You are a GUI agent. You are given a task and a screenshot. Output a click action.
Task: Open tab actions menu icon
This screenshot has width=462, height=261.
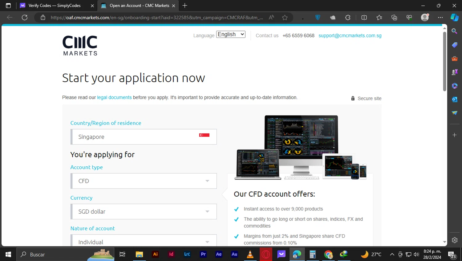click(8, 6)
